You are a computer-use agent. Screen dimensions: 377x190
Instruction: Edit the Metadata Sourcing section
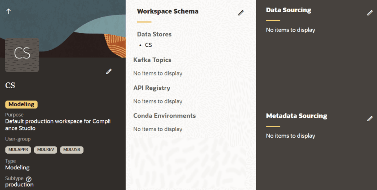pyautogui.click(x=370, y=119)
